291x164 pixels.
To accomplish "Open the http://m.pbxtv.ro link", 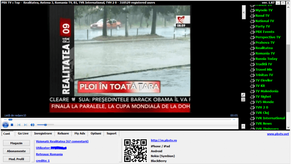I will pyautogui.click(x=164, y=140).
